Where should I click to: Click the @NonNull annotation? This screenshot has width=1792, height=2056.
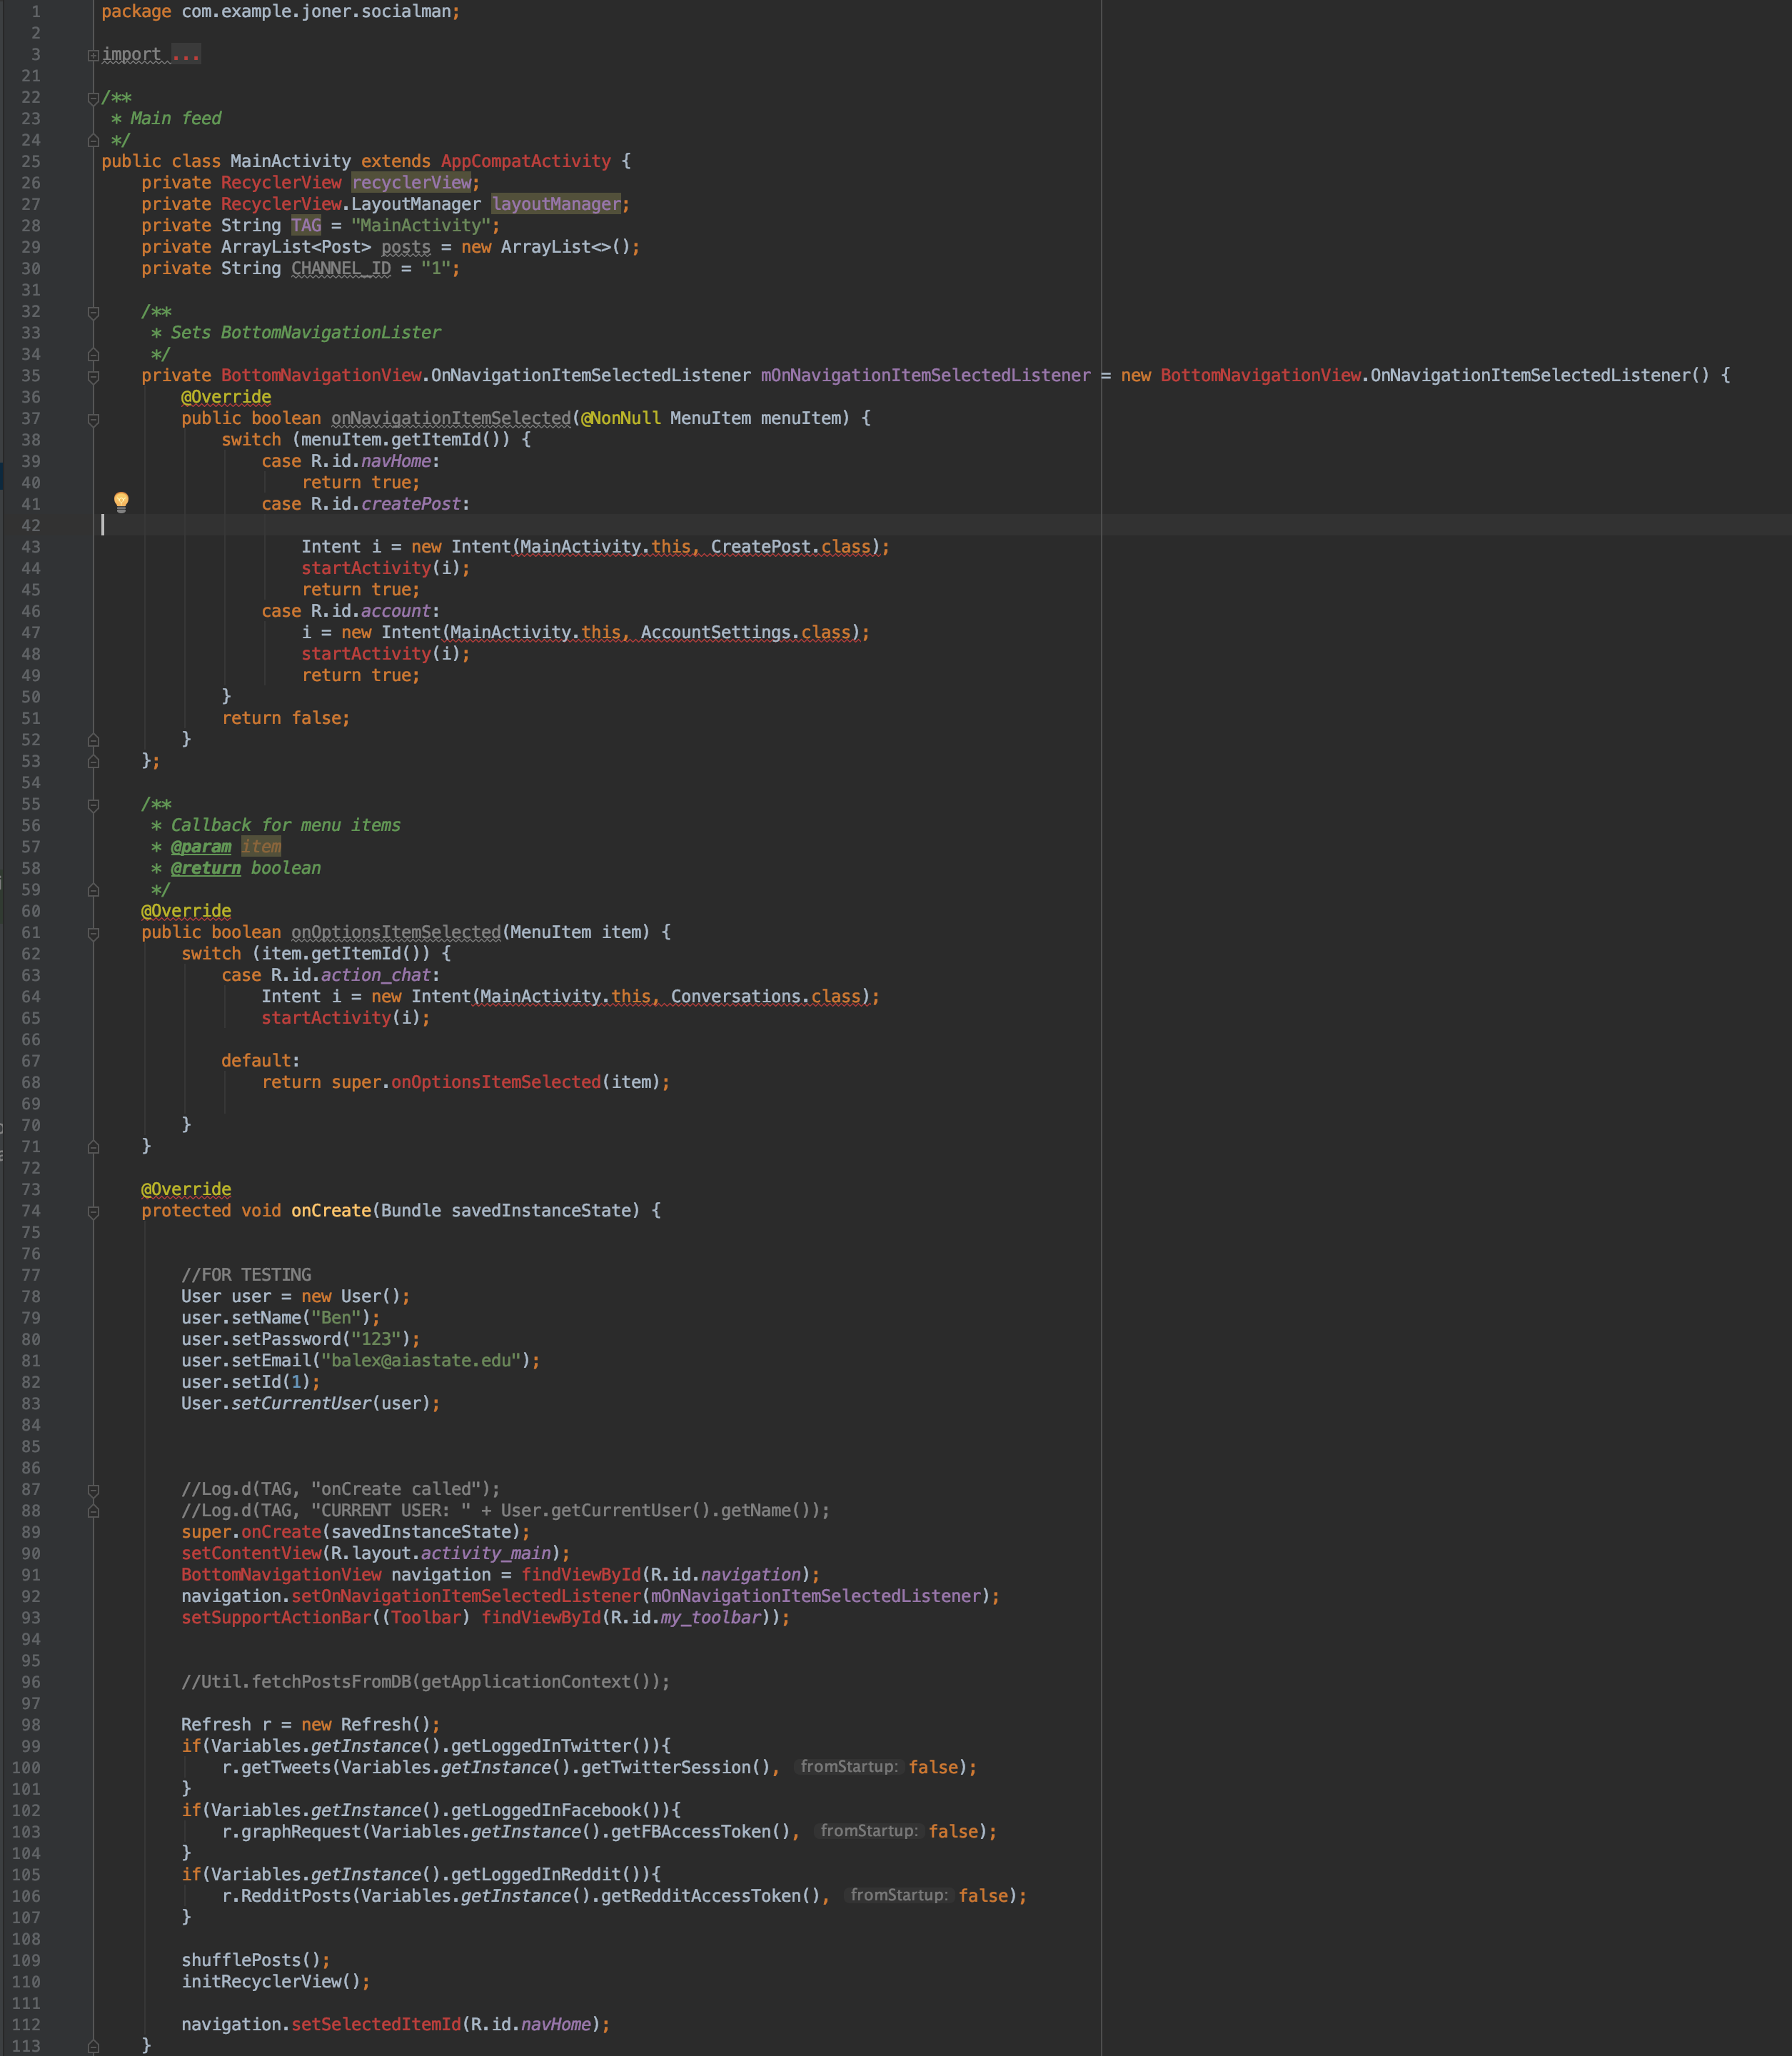[x=621, y=418]
